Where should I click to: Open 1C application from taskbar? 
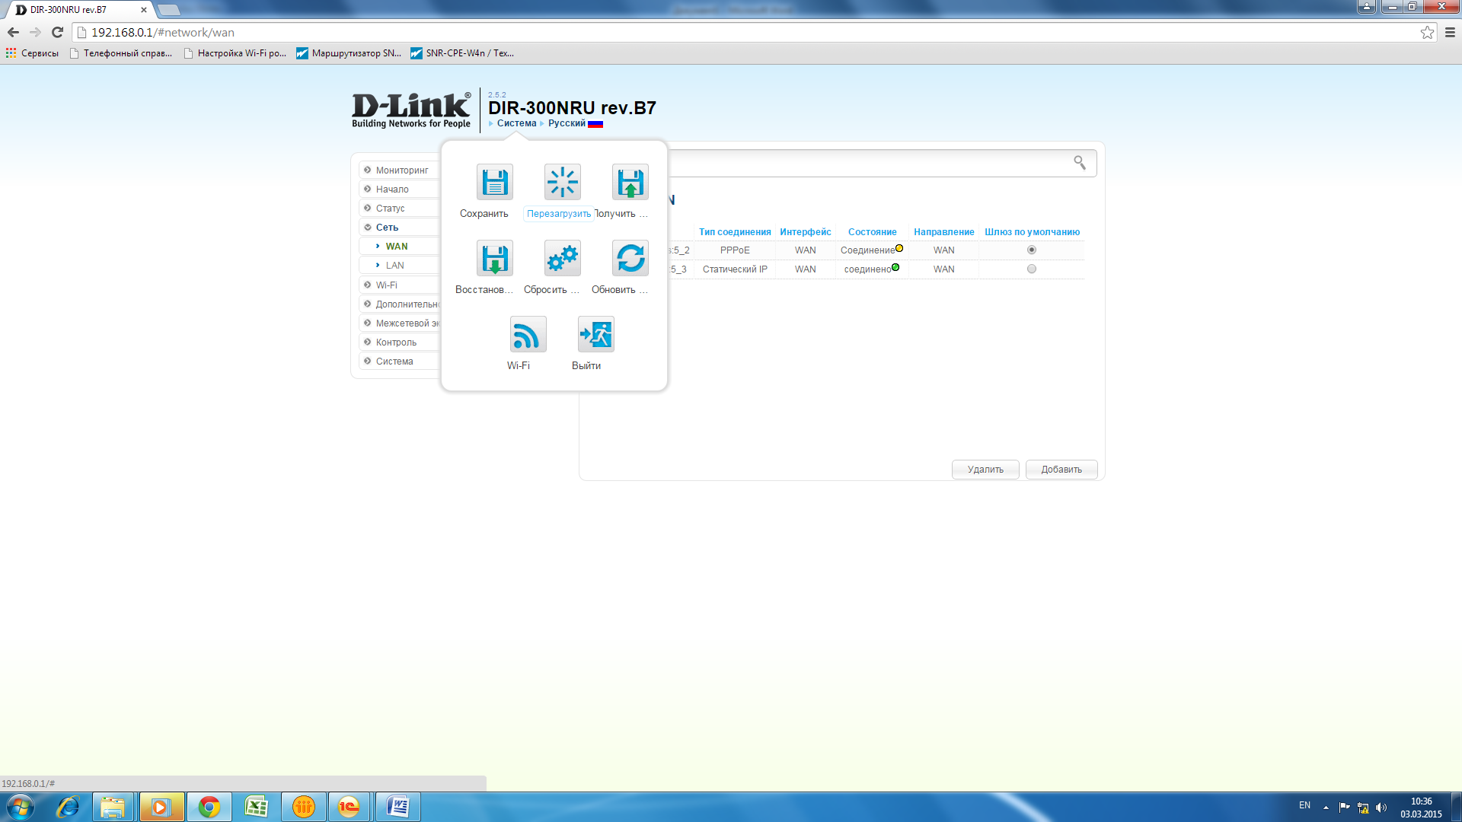pos(349,807)
